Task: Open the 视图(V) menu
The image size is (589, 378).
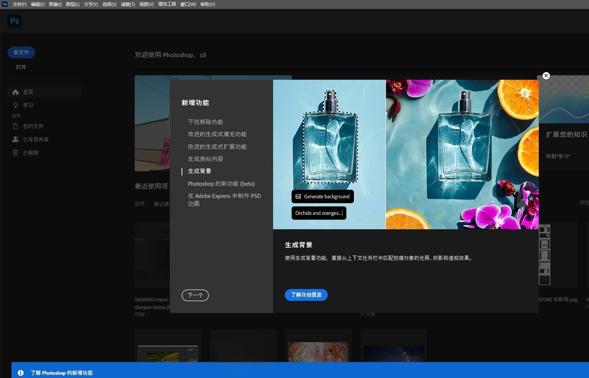Action: click(x=147, y=4)
